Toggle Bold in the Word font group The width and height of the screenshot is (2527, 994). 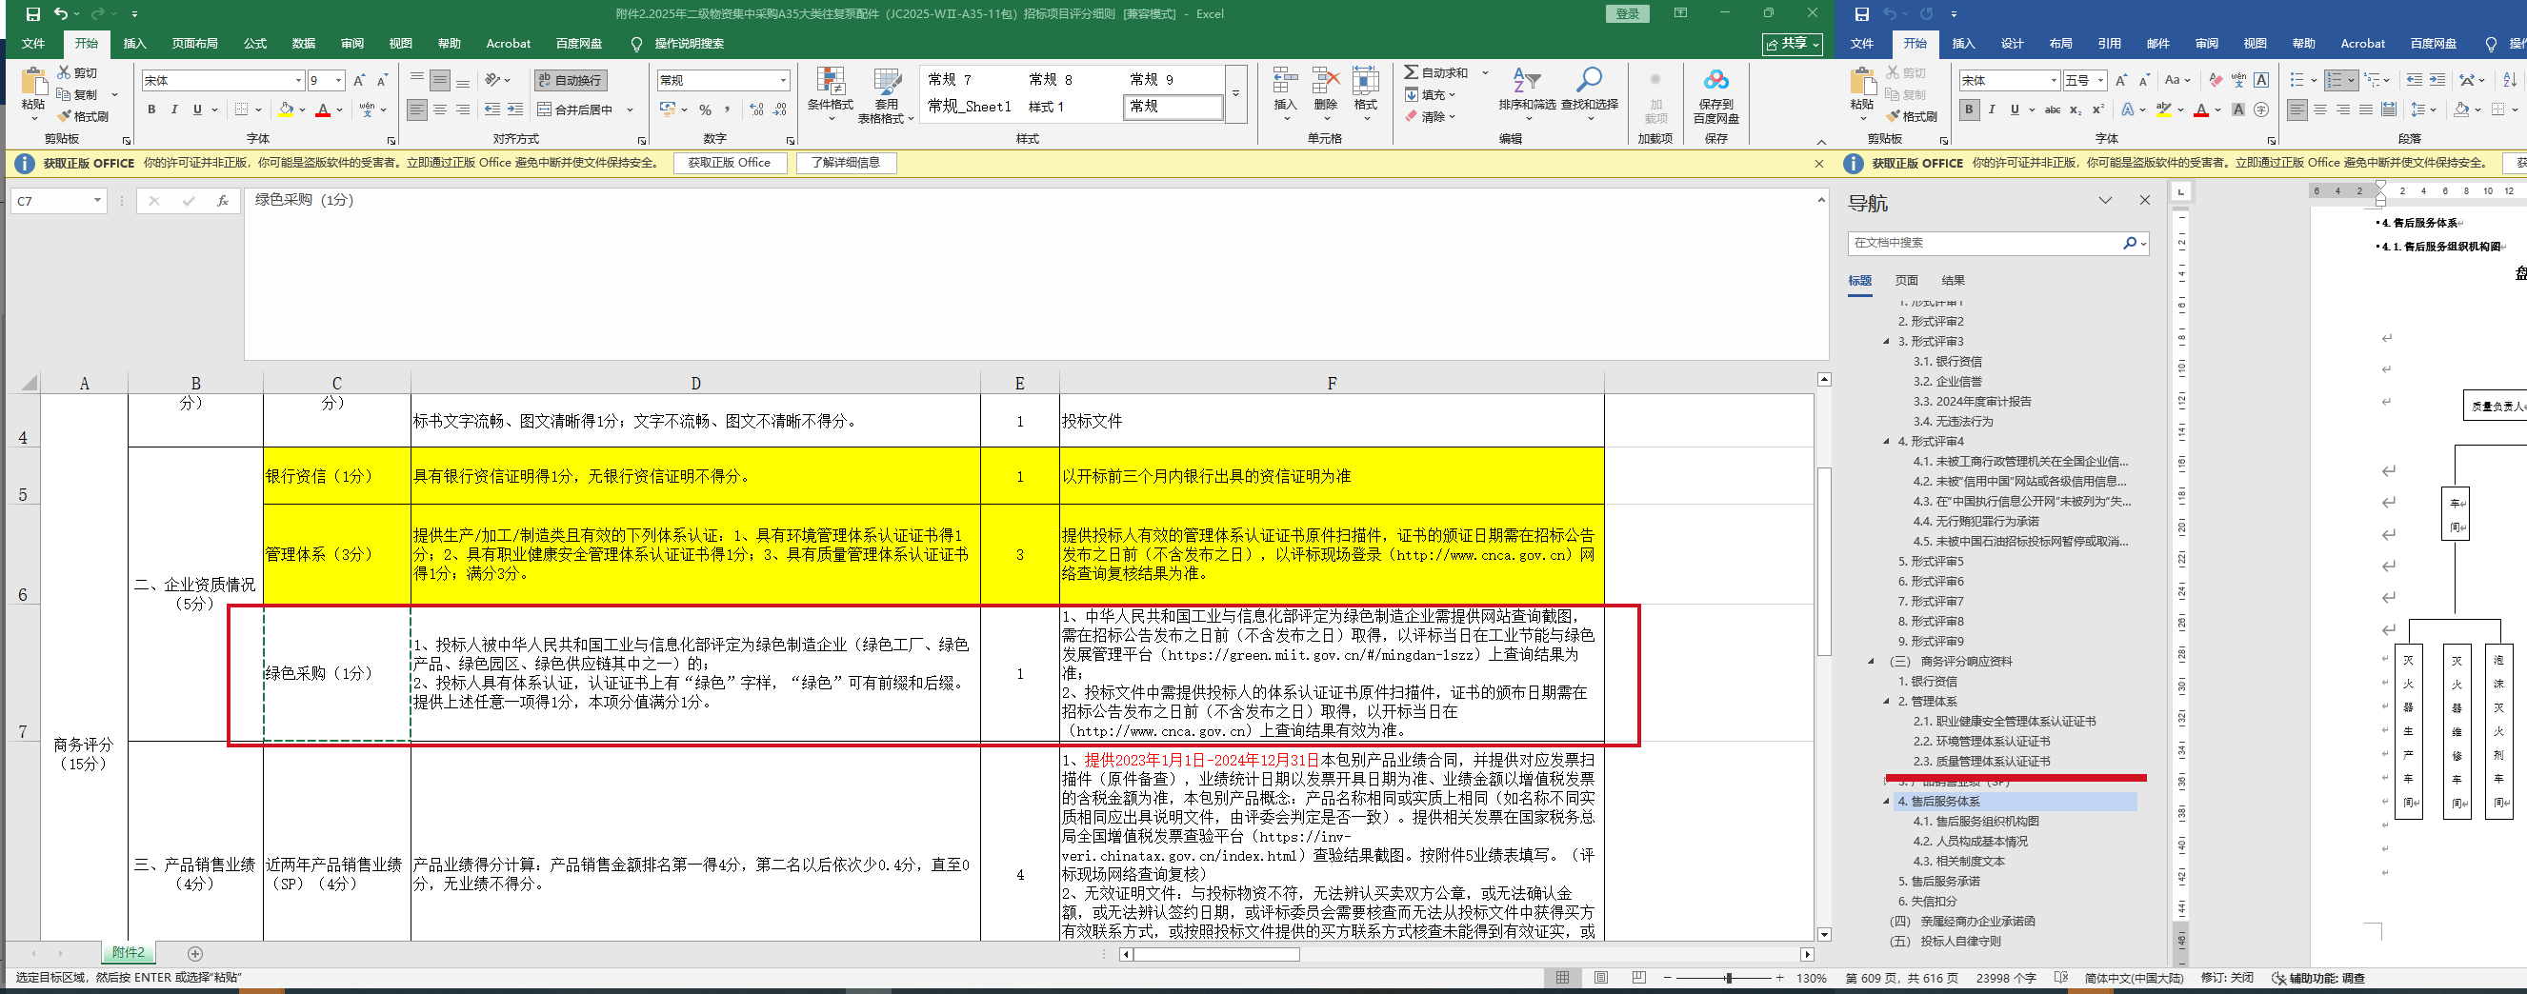point(1969,109)
